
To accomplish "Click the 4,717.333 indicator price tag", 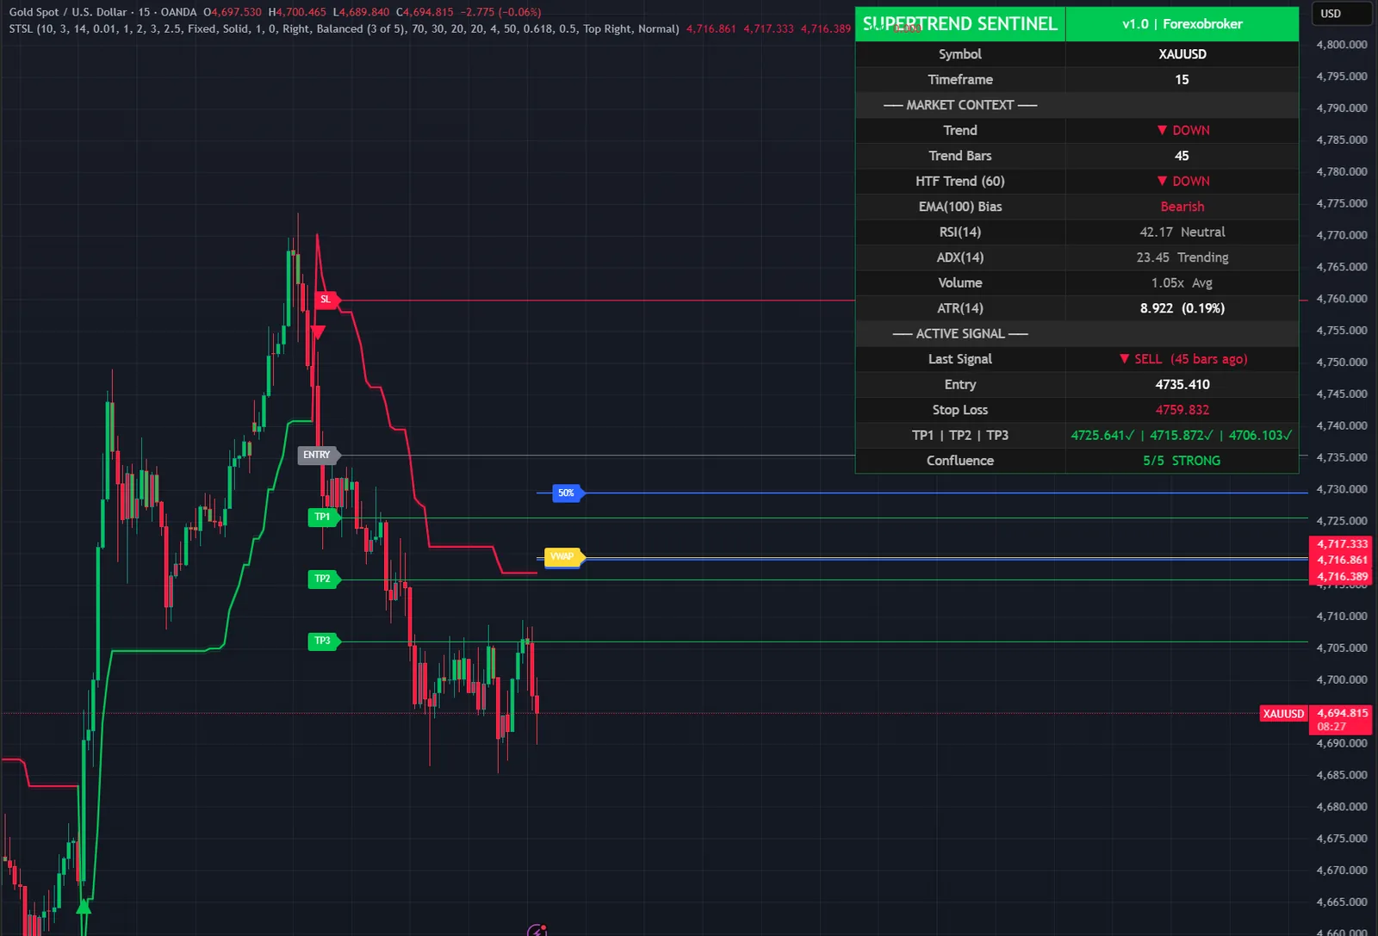I will tap(1342, 544).
